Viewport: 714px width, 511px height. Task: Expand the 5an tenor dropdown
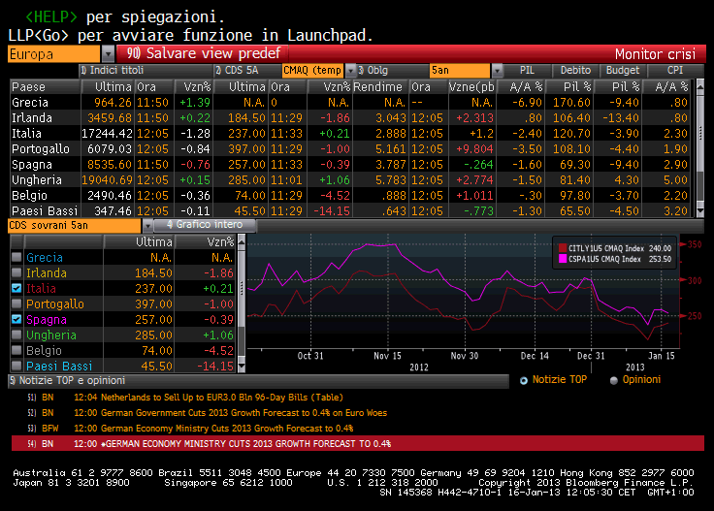click(x=498, y=71)
